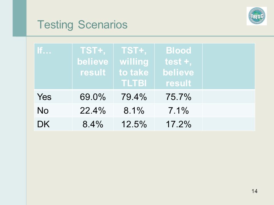Click the empty last header cell

(229, 66)
